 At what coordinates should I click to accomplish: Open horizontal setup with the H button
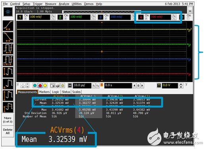tap(70, 86)
